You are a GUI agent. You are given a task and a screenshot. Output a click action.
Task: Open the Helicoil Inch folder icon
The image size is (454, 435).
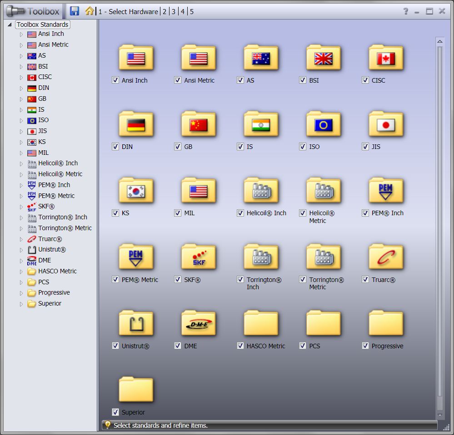coord(261,190)
